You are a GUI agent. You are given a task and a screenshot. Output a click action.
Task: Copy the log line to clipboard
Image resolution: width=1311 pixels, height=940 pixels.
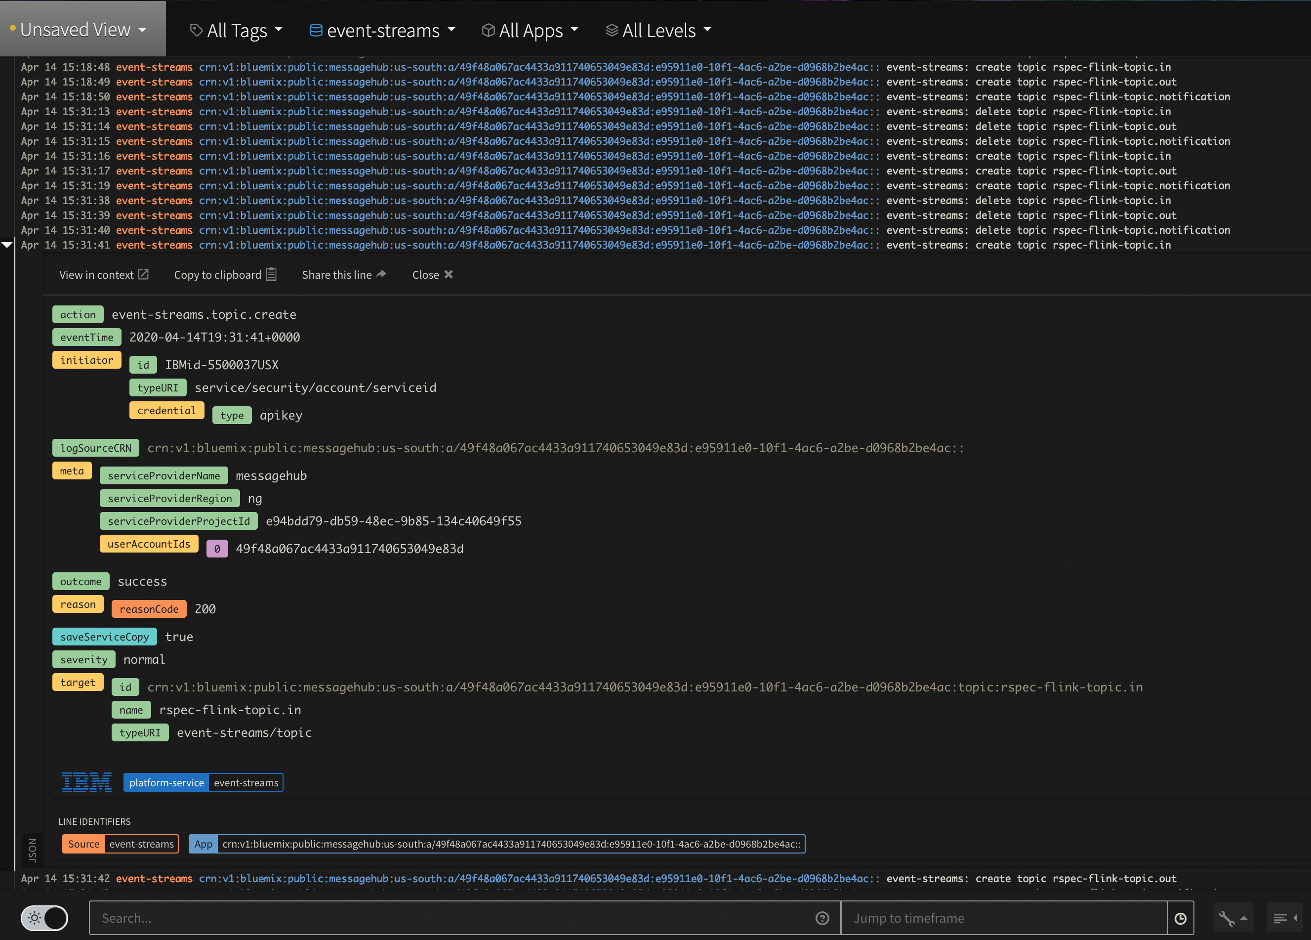(225, 275)
